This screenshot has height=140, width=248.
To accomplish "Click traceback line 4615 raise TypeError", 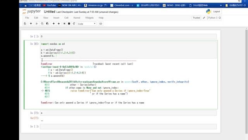I will coord(96,91).
